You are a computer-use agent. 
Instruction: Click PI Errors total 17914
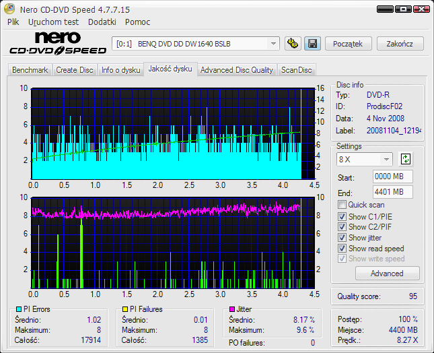click(91, 340)
